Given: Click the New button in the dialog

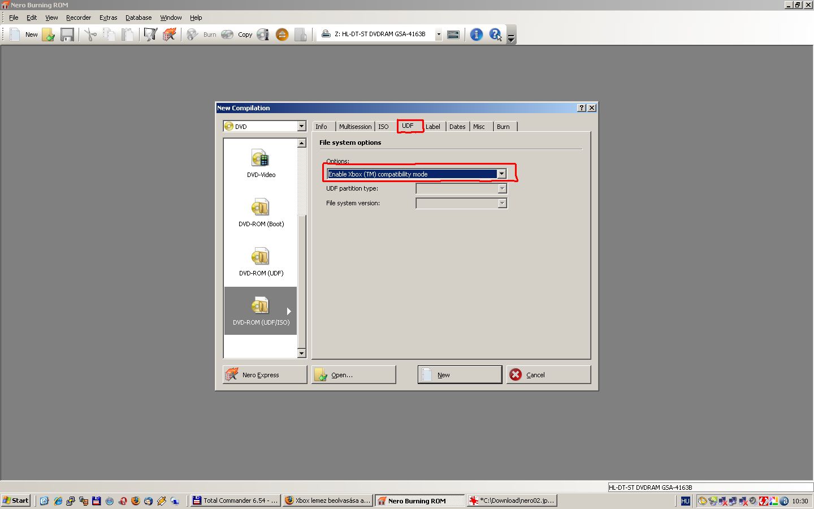Looking at the screenshot, I should point(460,375).
